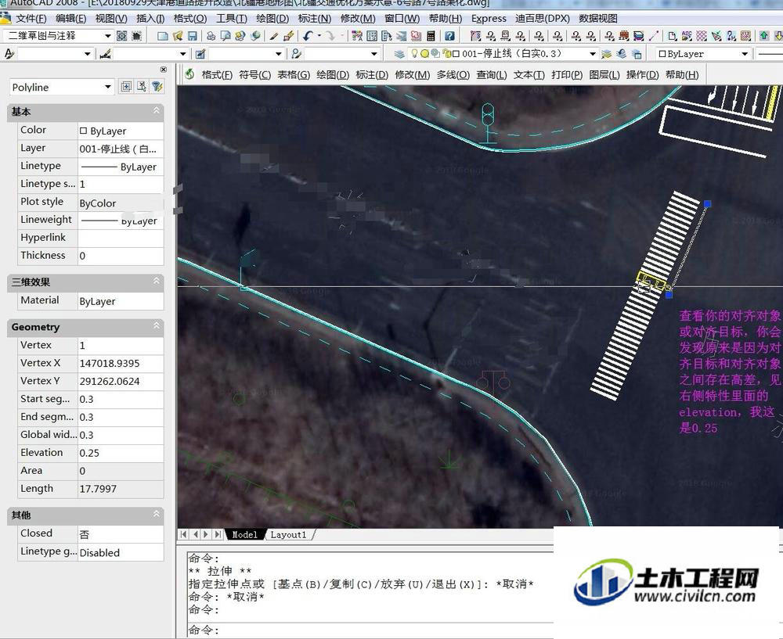Open the DesignCenter icon

(x=372, y=36)
